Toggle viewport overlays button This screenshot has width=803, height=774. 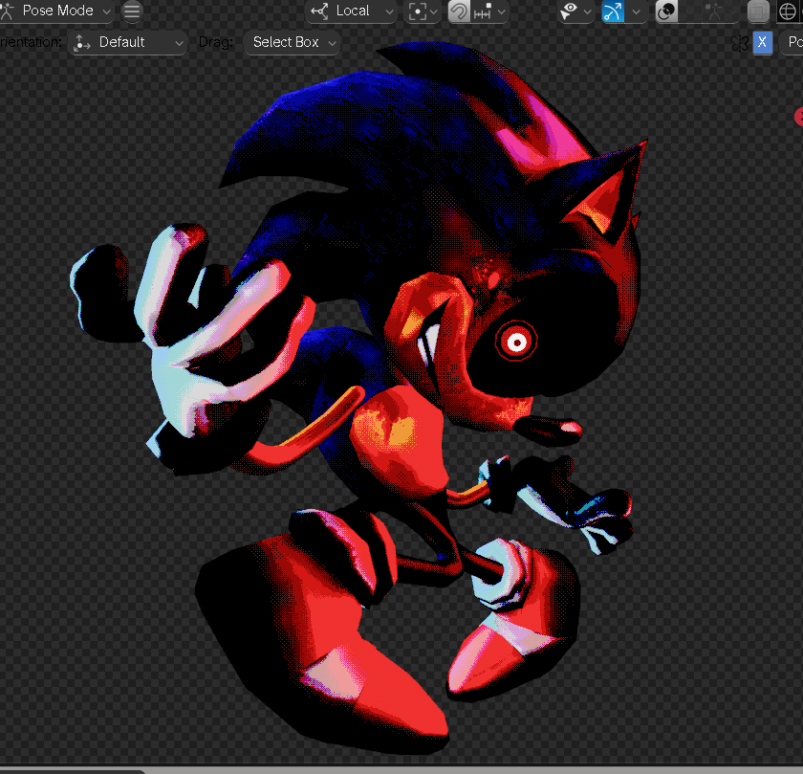pyautogui.click(x=667, y=11)
